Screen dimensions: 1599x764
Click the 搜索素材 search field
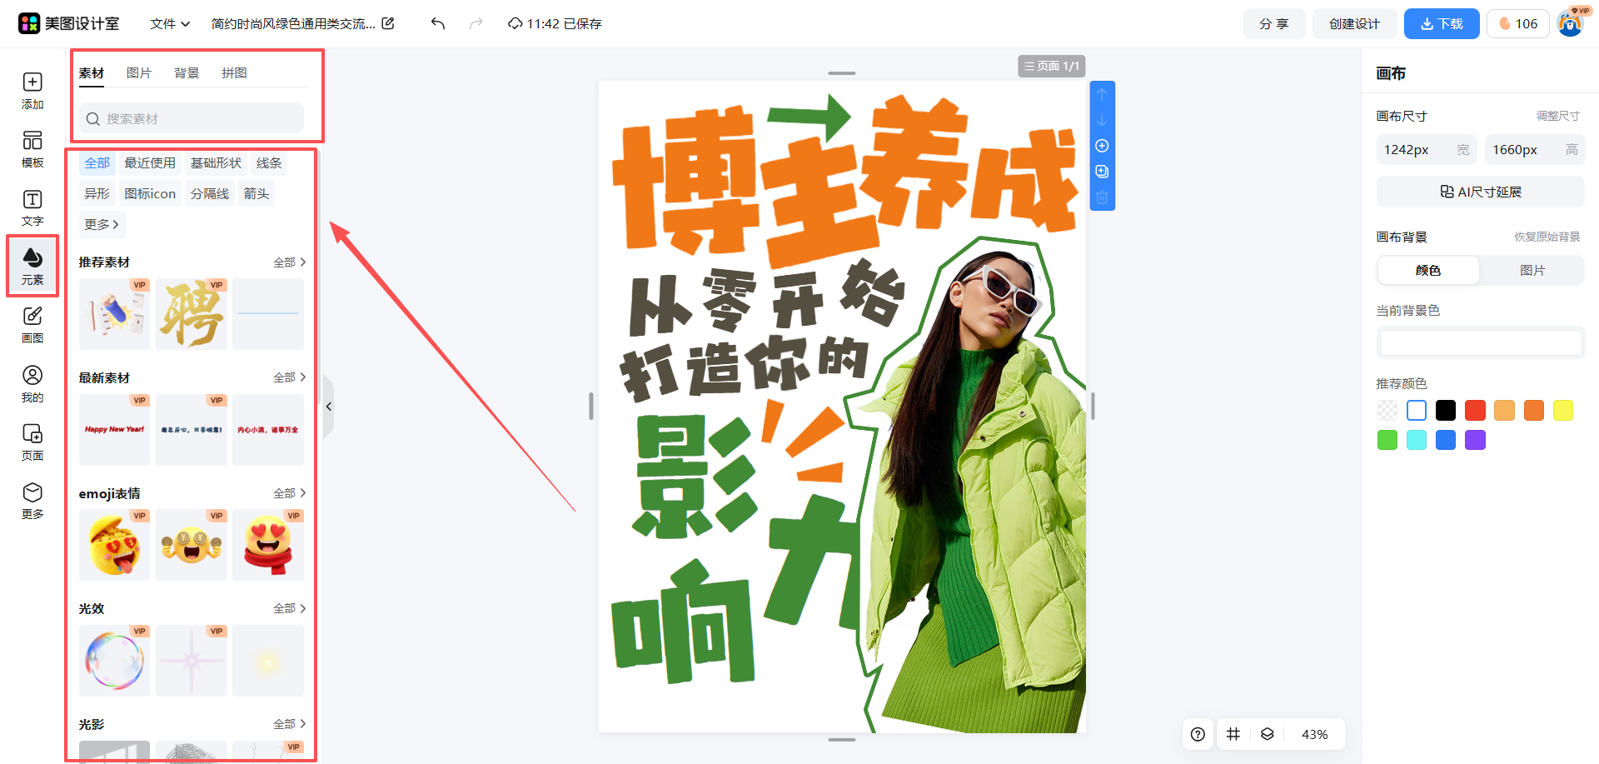point(191,118)
